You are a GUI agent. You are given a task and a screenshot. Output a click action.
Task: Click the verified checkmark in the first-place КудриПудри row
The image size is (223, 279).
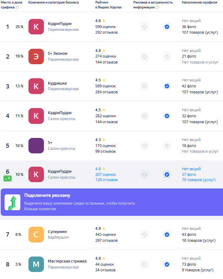tap(167, 27)
